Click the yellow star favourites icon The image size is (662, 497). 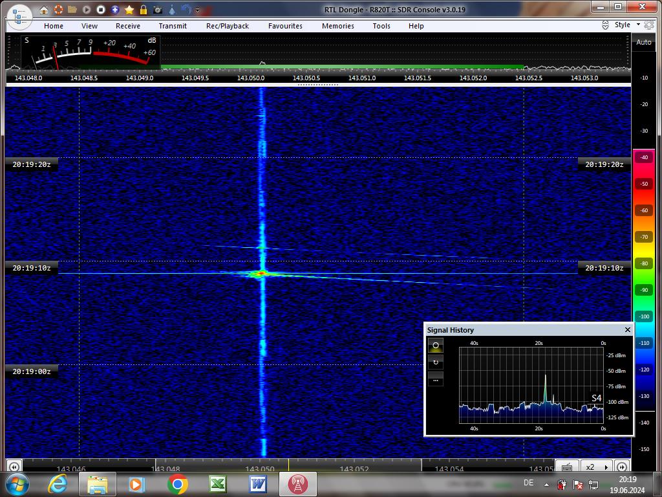click(129, 9)
